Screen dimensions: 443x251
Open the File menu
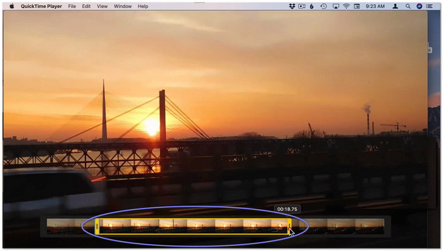72,6
